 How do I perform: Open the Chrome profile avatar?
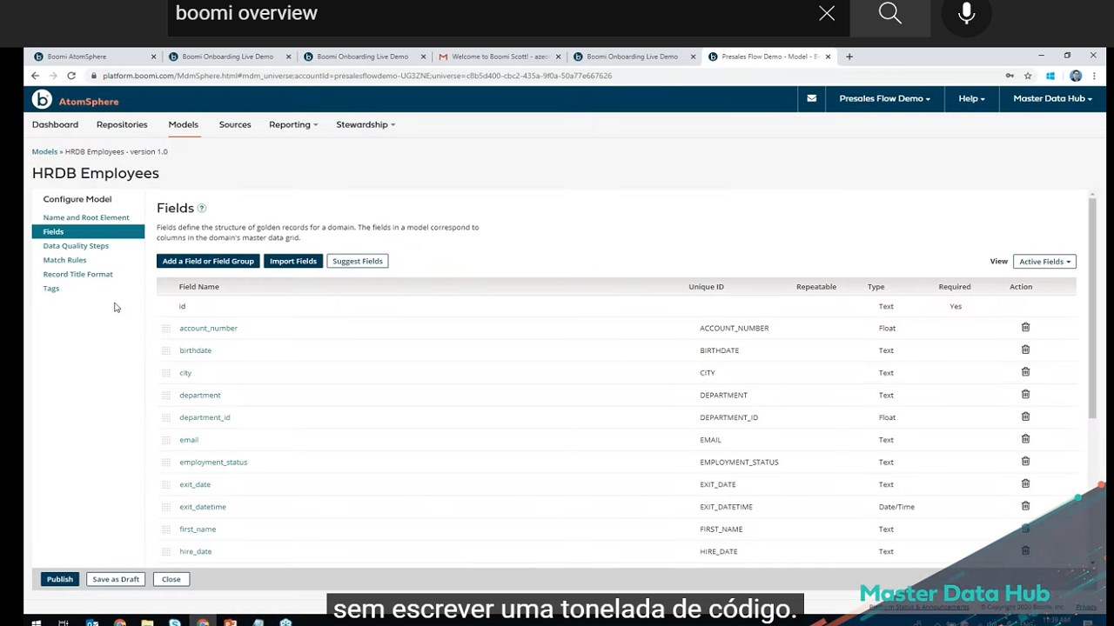[1076, 76]
